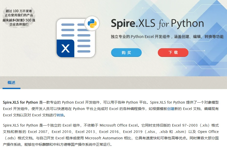Click the white spreadsheet document icon card

[x=76, y=38]
